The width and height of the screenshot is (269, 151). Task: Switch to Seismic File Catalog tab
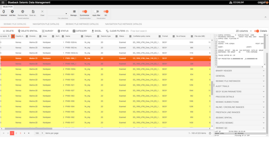coord(15,24)
